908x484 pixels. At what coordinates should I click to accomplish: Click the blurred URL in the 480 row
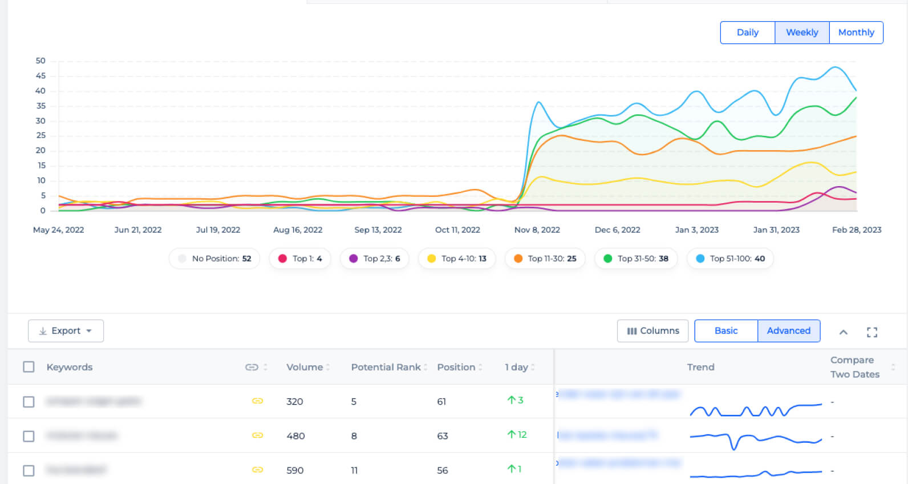point(607,435)
